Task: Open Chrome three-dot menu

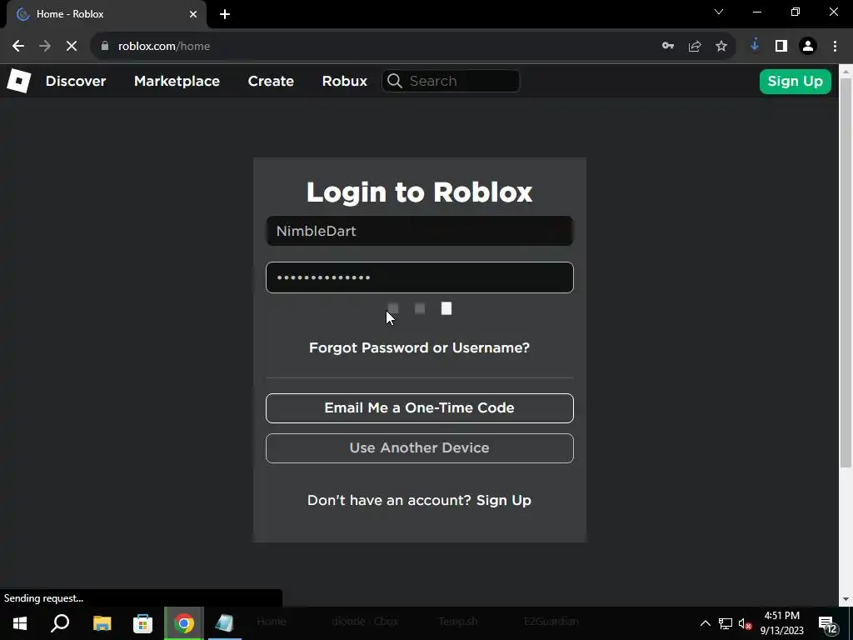Action: pos(835,47)
